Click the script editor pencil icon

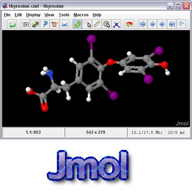(x=55, y=24)
